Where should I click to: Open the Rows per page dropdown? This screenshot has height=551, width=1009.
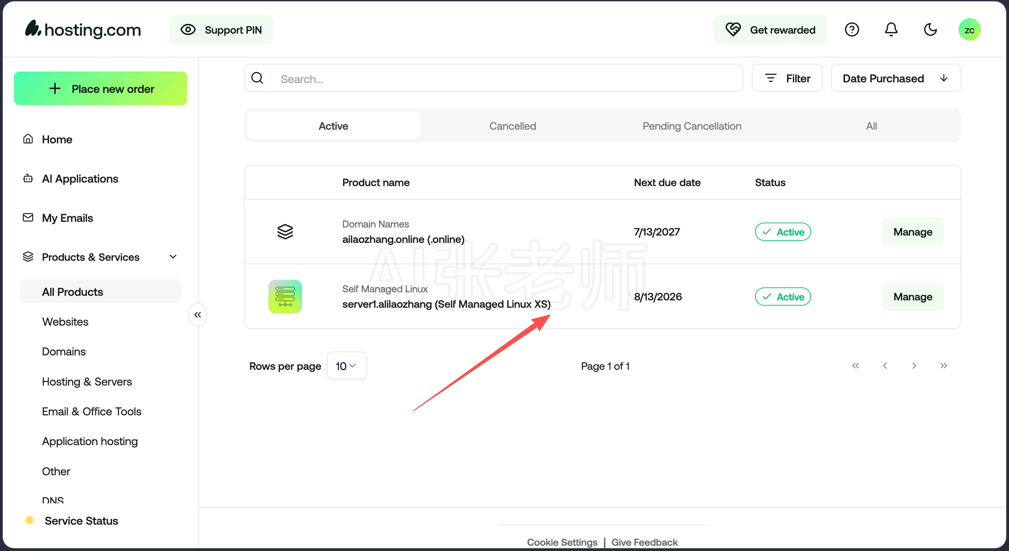click(x=346, y=366)
